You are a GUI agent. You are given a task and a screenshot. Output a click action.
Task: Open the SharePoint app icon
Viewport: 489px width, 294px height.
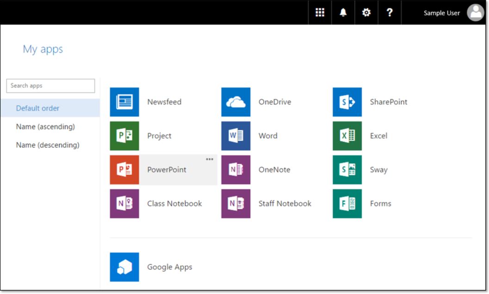point(347,102)
